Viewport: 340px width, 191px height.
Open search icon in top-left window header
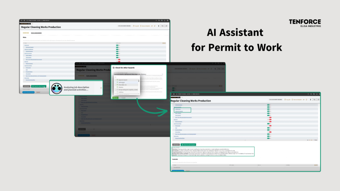coord(159,21)
